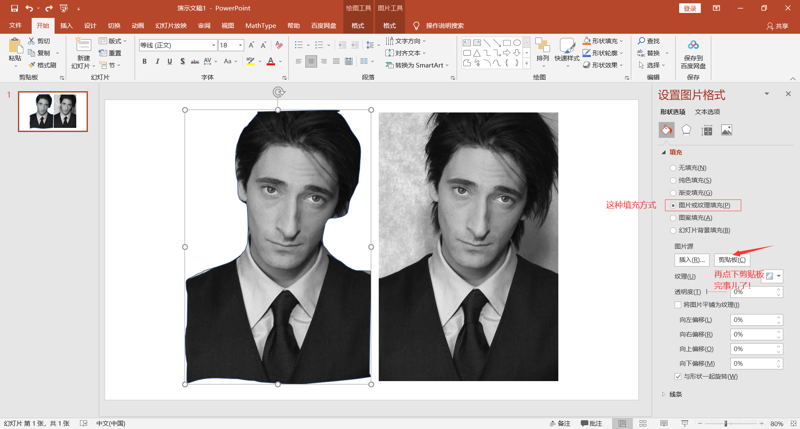The image size is (800, 429).
Task: Select slide 1 thumbnail
Action: [x=53, y=112]
